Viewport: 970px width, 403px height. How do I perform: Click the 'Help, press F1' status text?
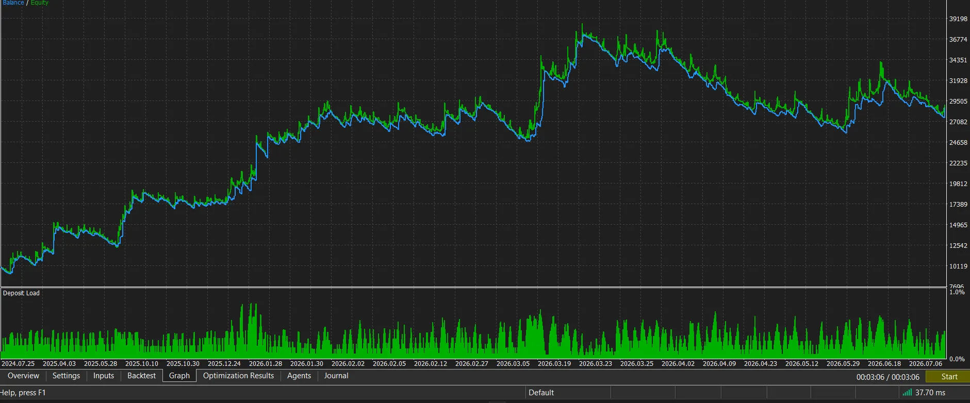tap(23, 393)
